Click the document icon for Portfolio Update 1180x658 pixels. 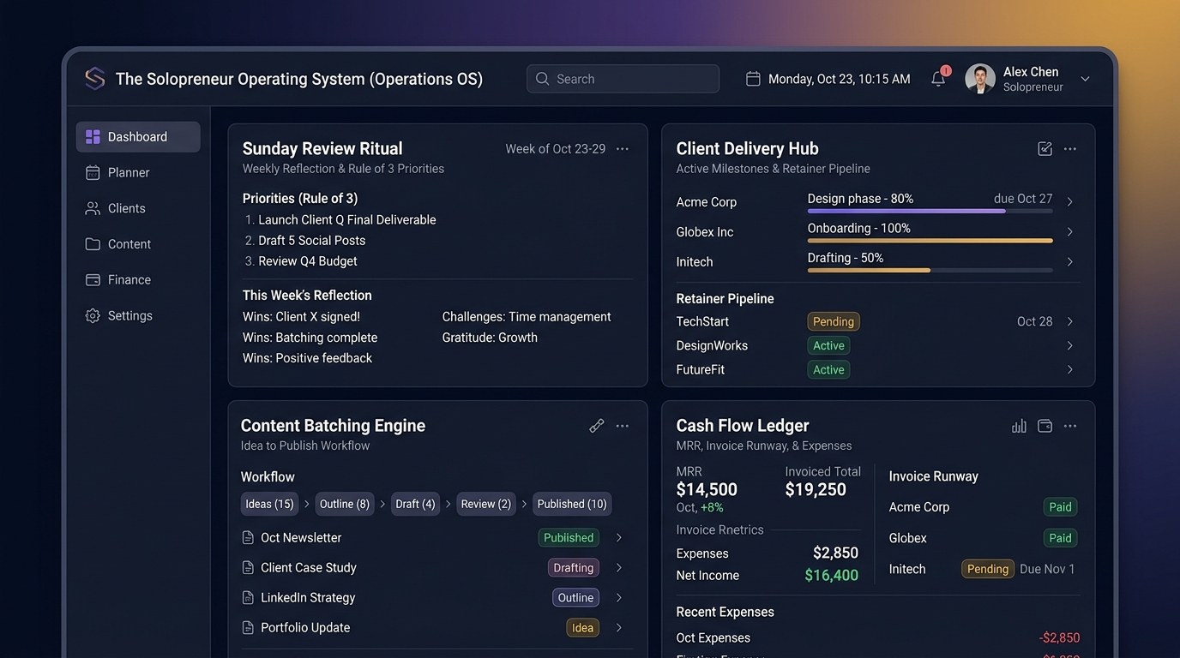click(248, 628)
